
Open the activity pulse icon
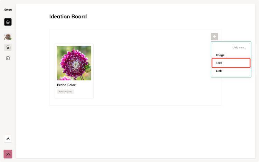pos(8,139)
